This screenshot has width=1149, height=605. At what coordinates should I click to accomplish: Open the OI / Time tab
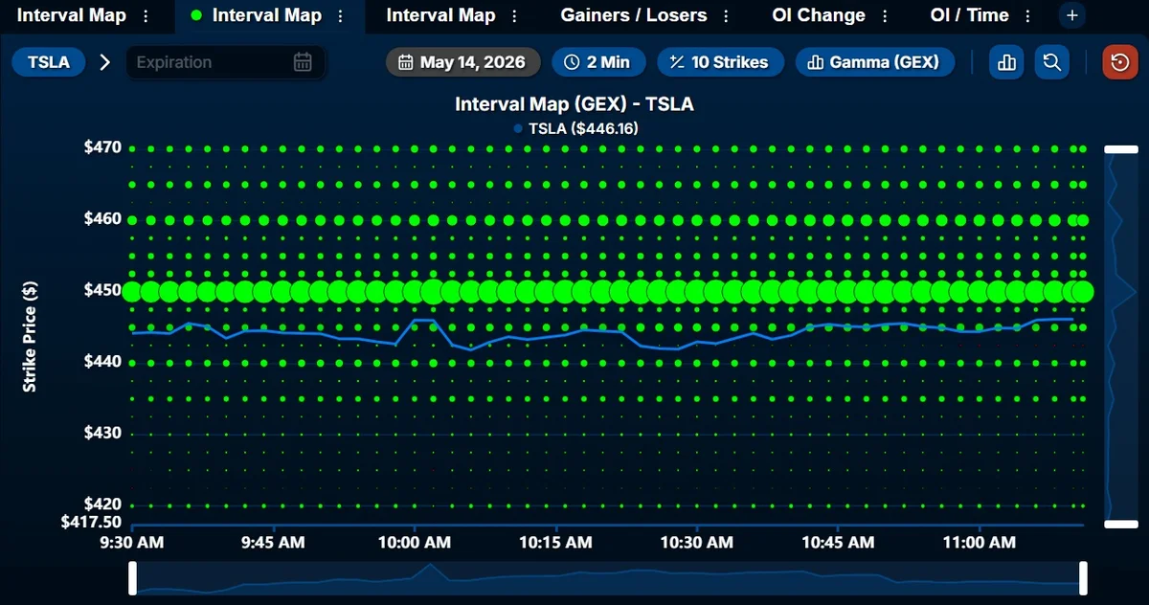point(969,15)
